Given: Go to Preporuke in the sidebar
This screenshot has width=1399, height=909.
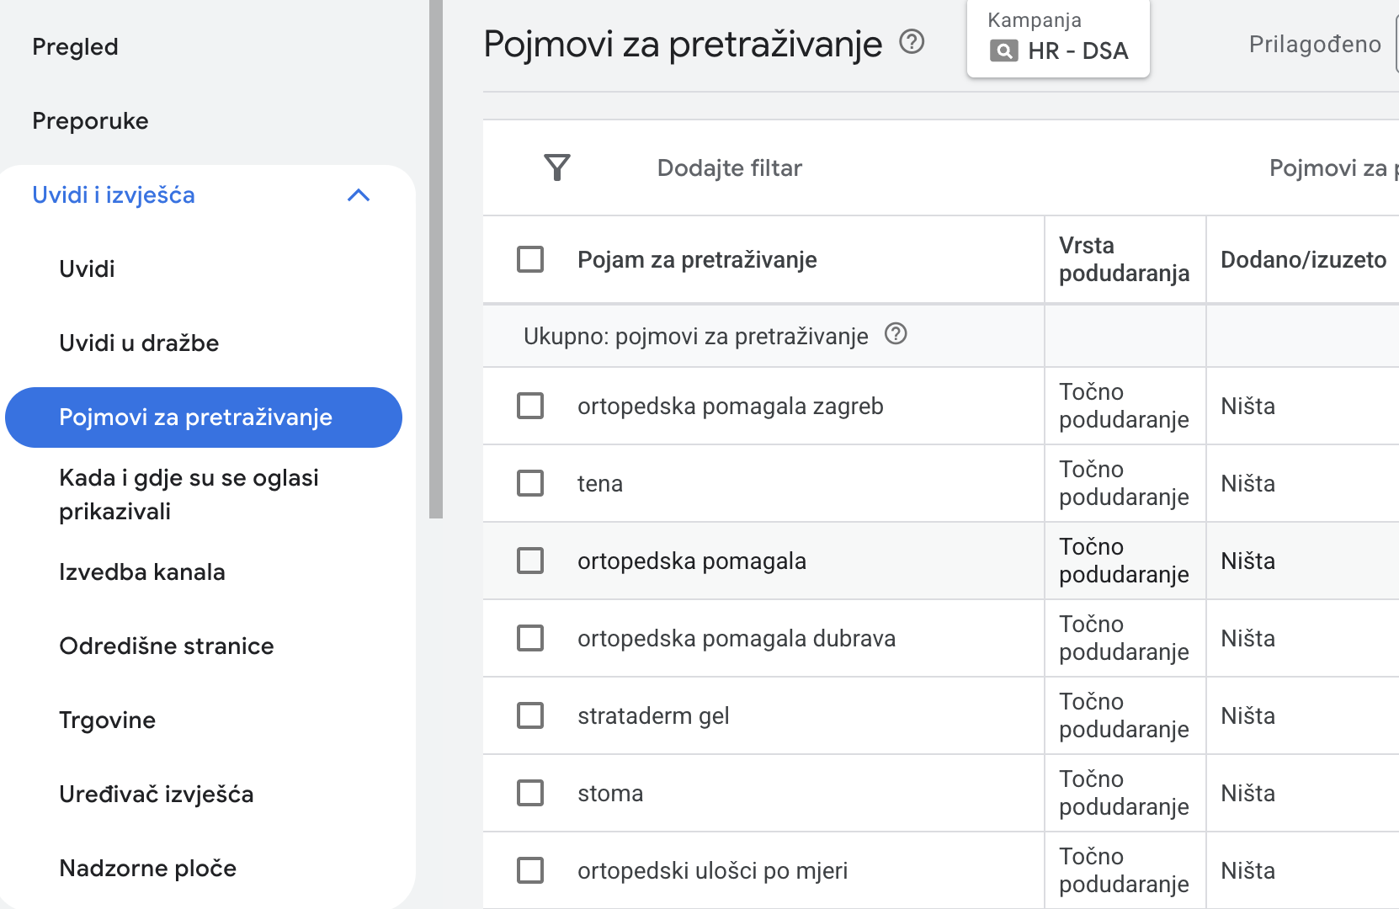Looking at the screenshot, I should 90,121.
